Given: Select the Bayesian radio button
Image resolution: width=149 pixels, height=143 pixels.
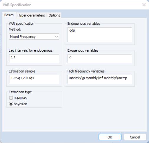Looking at the screenshot, I should pyautogui.click(x=11, y=104).
